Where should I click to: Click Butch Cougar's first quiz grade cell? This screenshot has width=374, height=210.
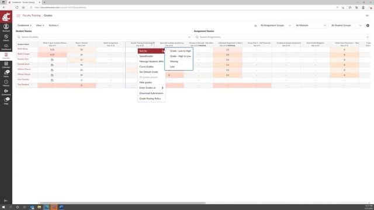tap(52, 55)
